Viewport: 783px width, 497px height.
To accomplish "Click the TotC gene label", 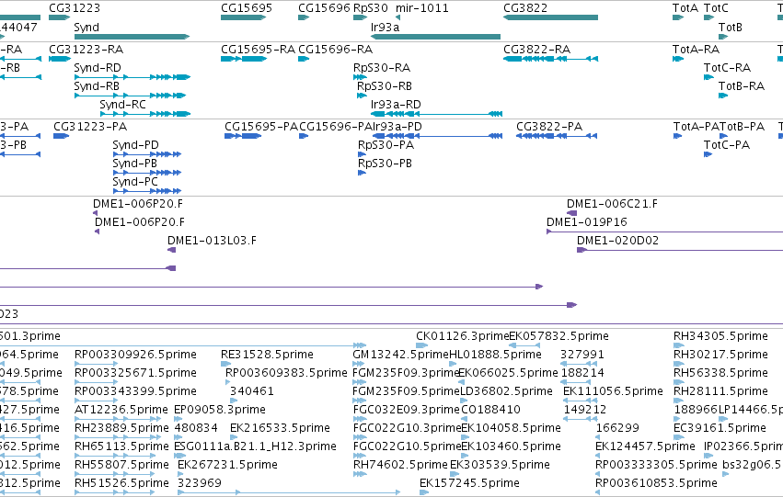I will point(716,8).
